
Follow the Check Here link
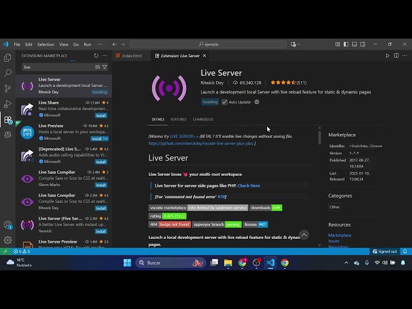[248, 185]
